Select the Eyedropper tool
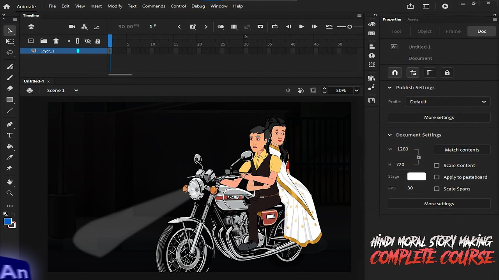Viewport: 499px width, 280px height. [10, 157]
